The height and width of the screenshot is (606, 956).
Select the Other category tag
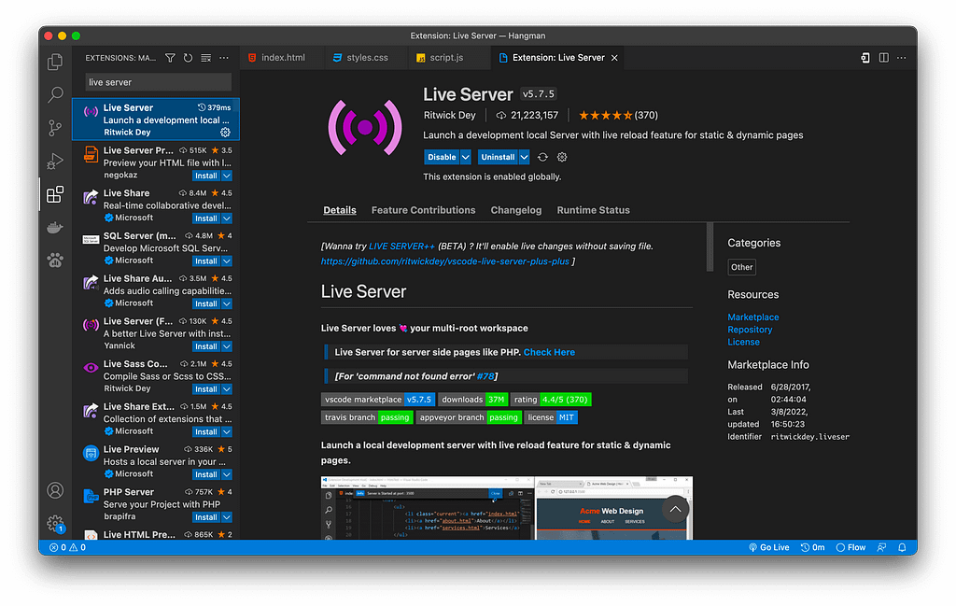[x=741, y=267]
